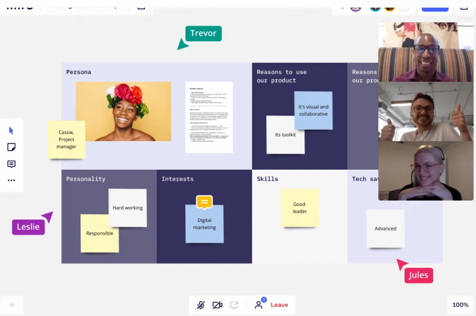Pick the sticky note tool

(x=11, y=147)
